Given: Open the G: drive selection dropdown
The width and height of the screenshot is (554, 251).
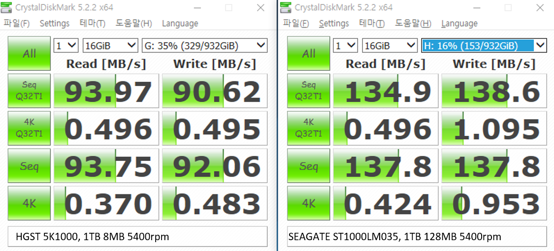Looking at the screenshot, I should 204,46.
